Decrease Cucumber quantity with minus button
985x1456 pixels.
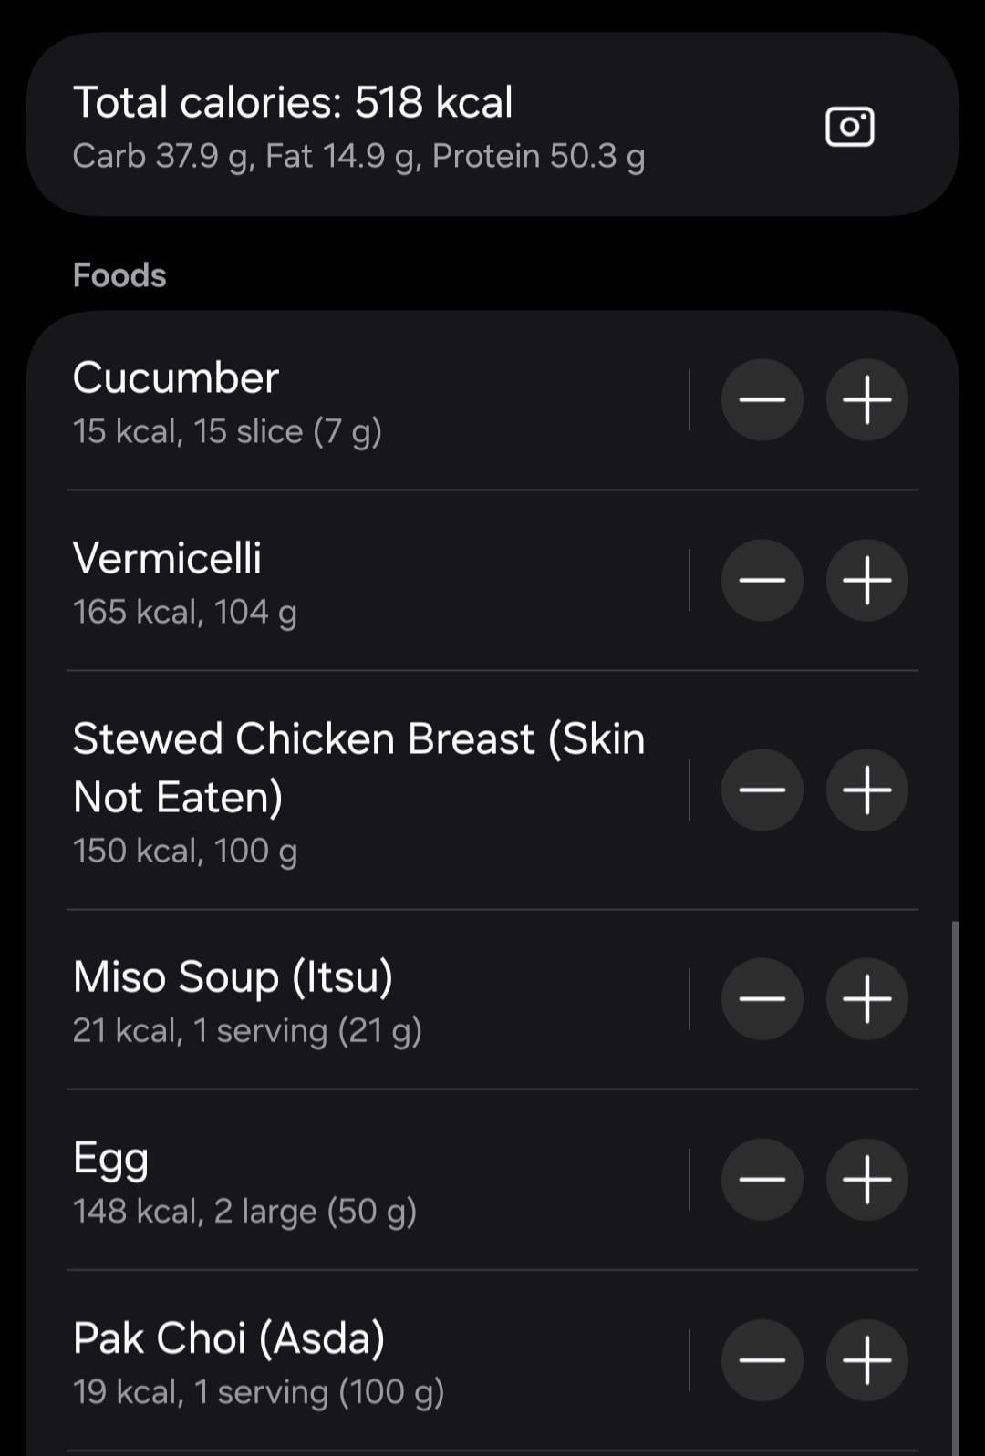[762, 399]
